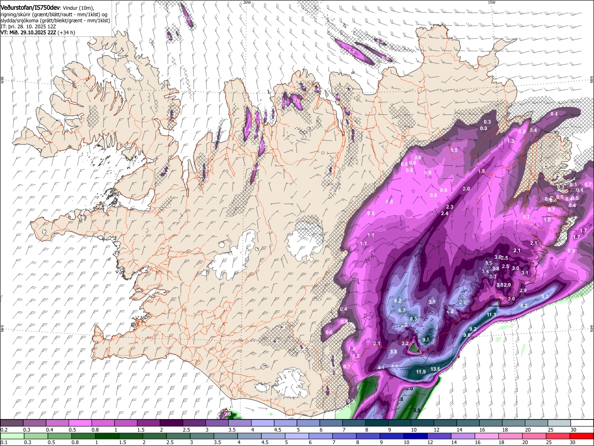594x446 pixels.
Task: Click the 'VT: Mið. 29.10.2025 22Z' valid time
Action: (x=27, y=33)
